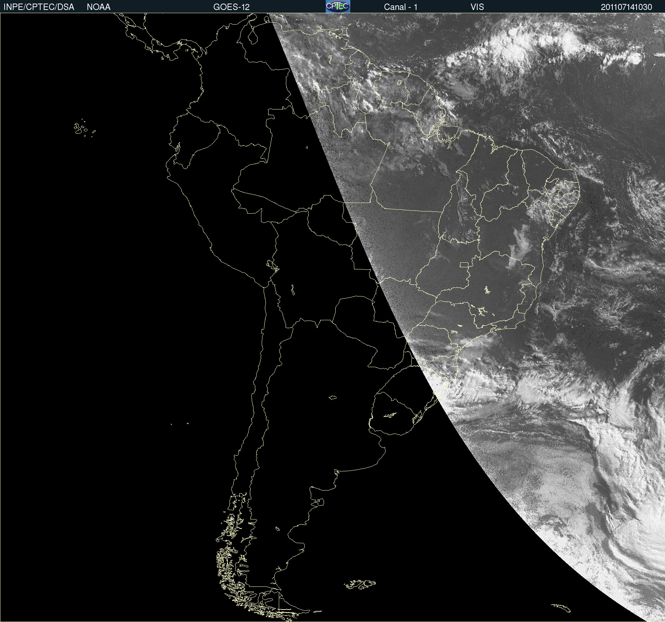Click the CPTEC logo in header
The width and height of the screenshot is (665, 622).
[x=338, y=6]
